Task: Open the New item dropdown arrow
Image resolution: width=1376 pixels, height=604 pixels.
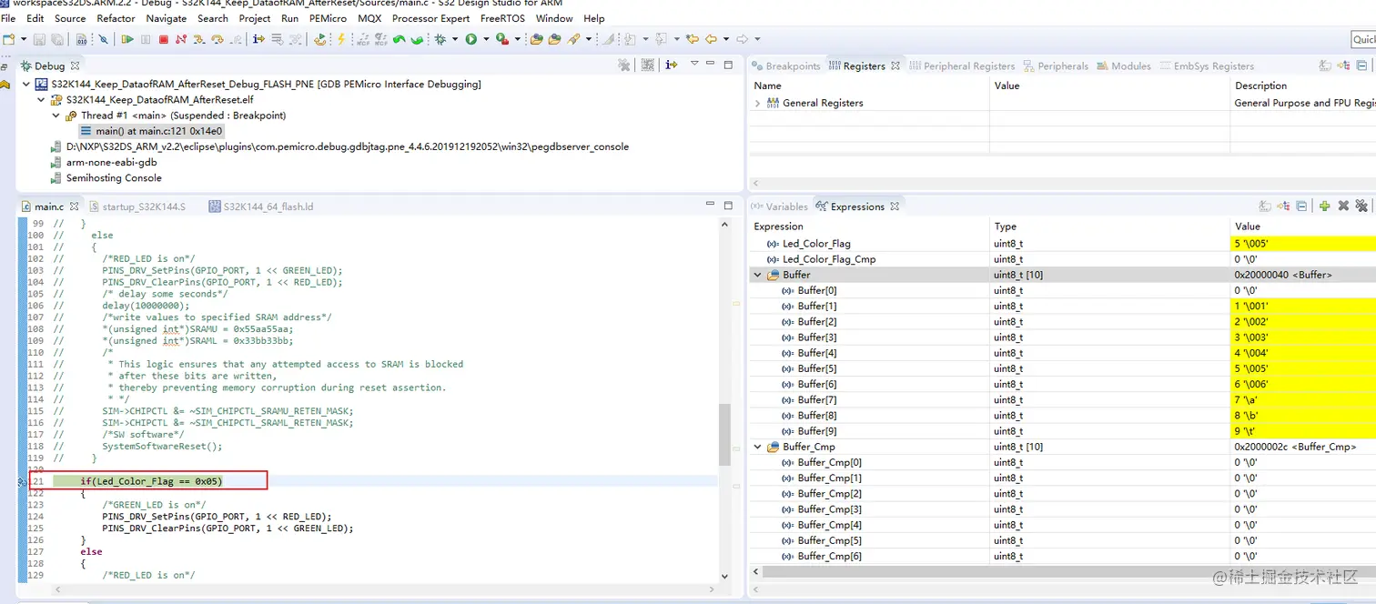Action: pos(24,39)
